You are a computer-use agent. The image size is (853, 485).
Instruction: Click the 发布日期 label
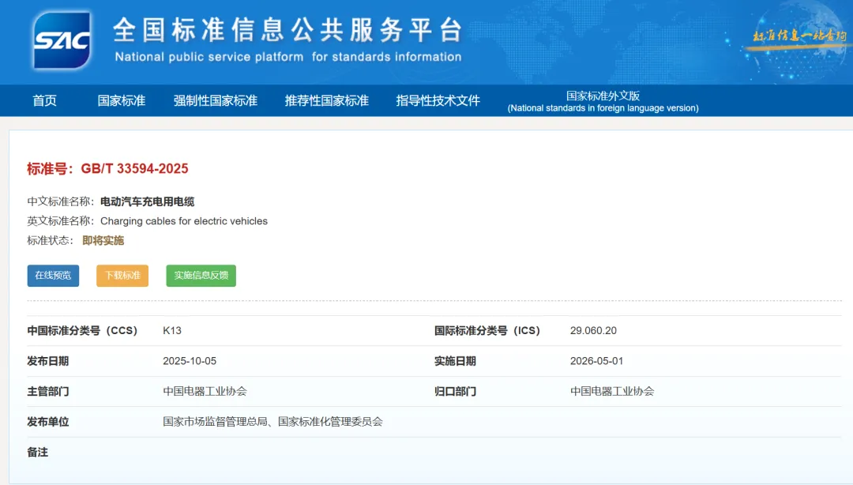[x=48, y=361]
